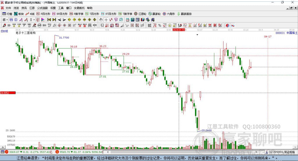Open the 江恩轮 Gann wheel

140,14
